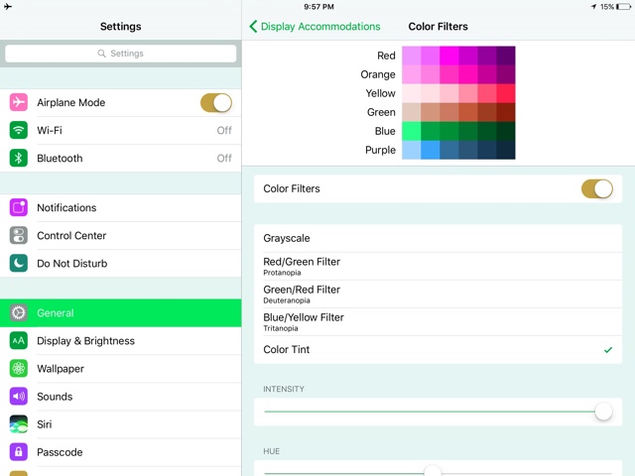Select Green/Red Filter Deuteranopia
The image size is (635, 476).
(438, 295)
